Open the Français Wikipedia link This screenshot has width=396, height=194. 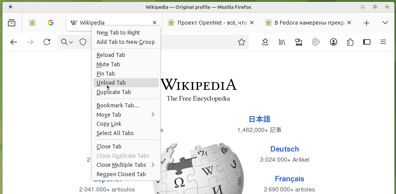click(289, 179)
